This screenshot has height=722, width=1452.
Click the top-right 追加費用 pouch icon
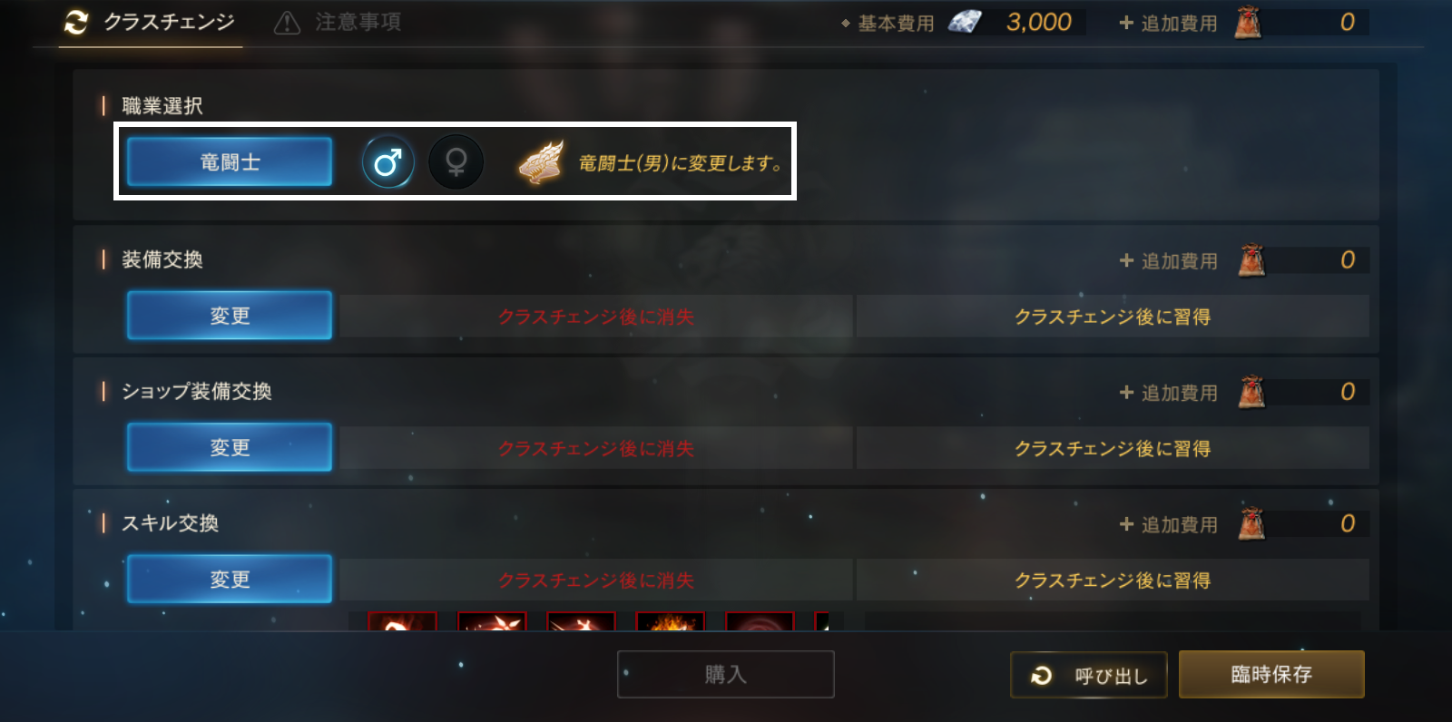(x=1248, y=22)
